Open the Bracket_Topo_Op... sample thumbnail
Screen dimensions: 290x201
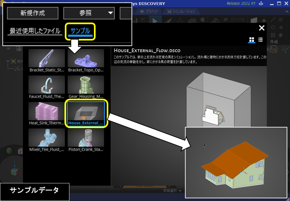tap(86, 60)
